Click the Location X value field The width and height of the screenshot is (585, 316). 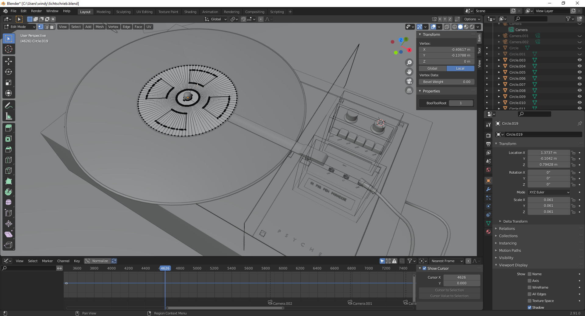pyautogui.click(x=548, y=153)
